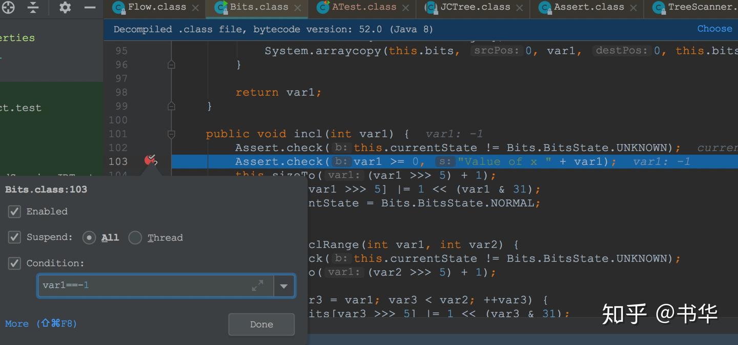738x345 pixels.
Task: Uncheck the Condition checkbox
Action: coord(14,263)
